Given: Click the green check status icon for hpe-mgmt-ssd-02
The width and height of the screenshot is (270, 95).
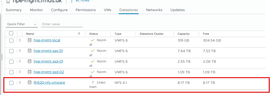Looking at the screenshot, I should 93,72.
